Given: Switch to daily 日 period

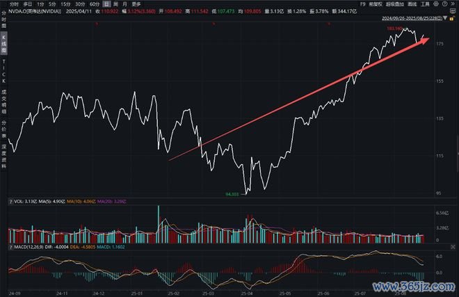Looking at the screenshot, I should click(104, 4).
